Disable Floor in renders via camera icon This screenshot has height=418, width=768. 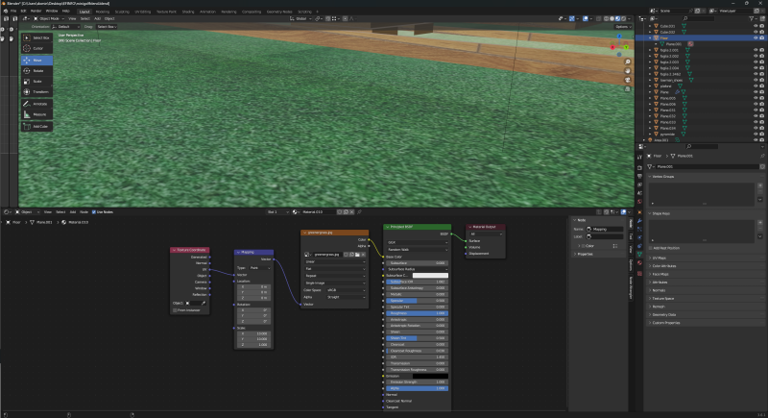[x=761, y=37]
